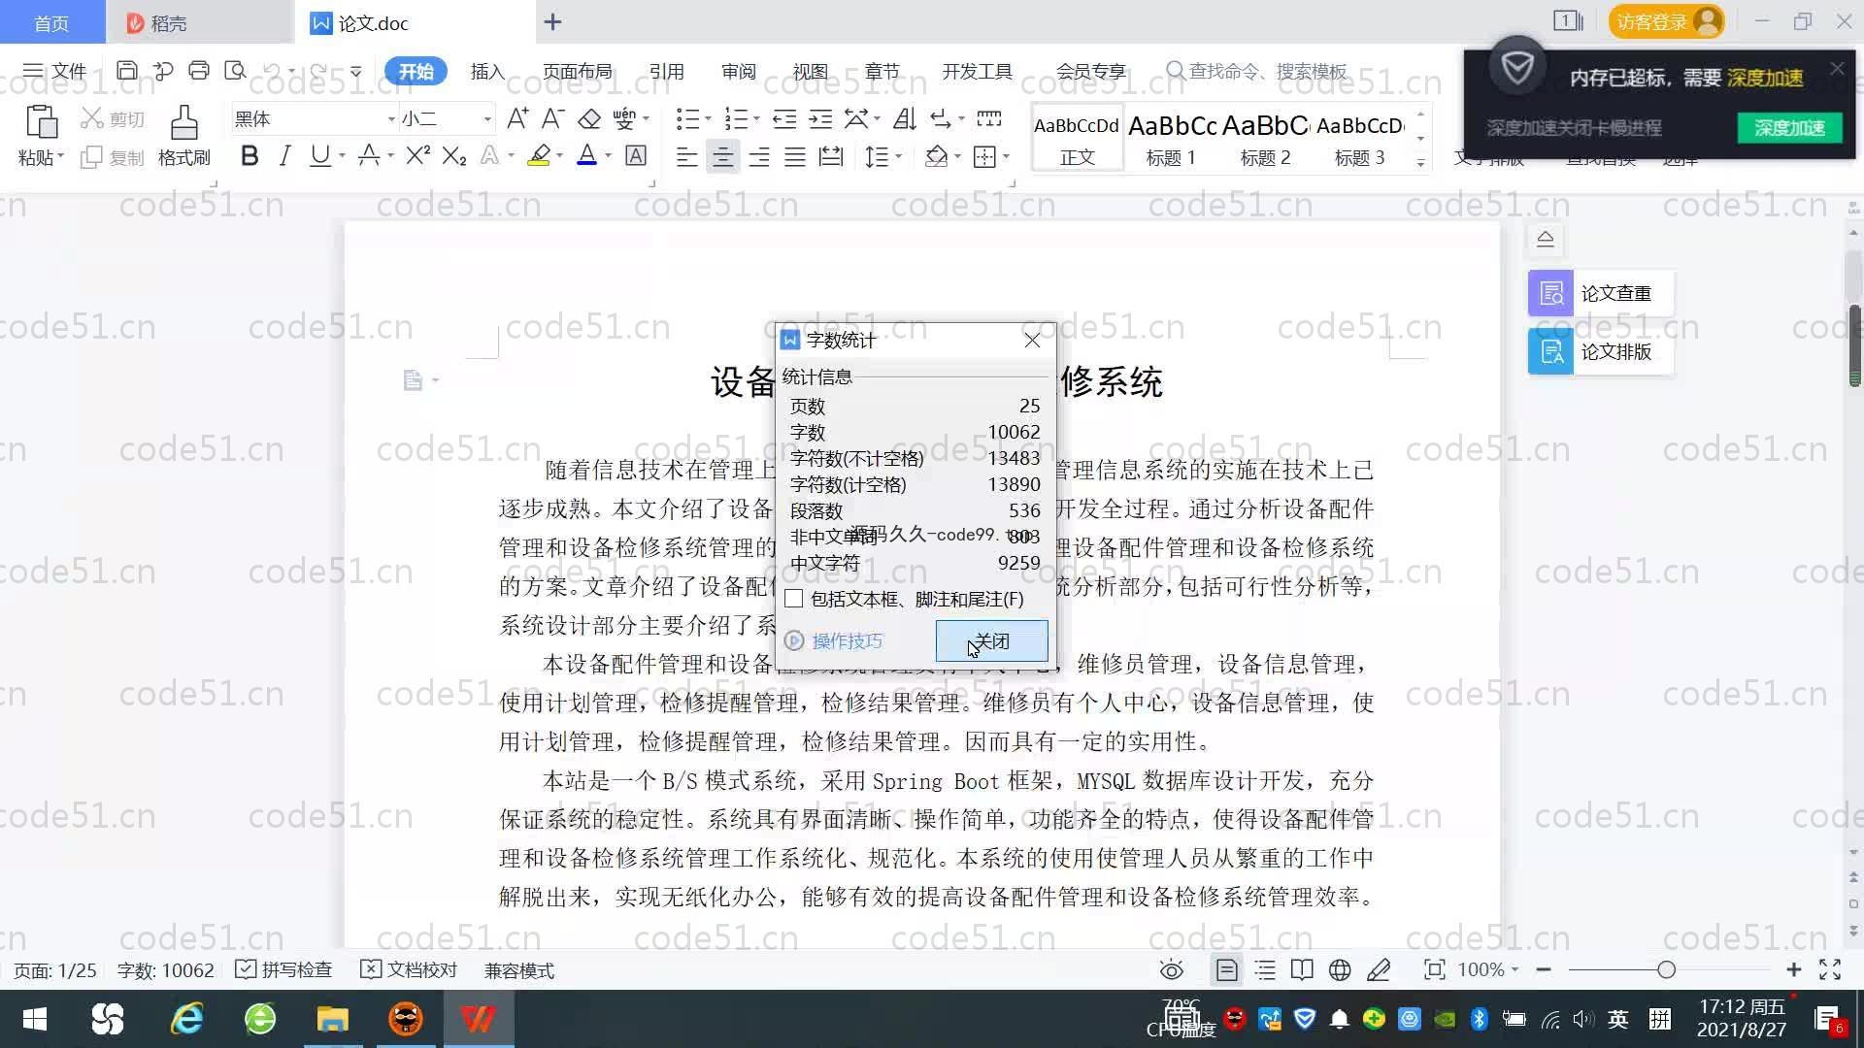The image size is (1864, 1048).
Task: Increase font size
Action: [517, 118]
